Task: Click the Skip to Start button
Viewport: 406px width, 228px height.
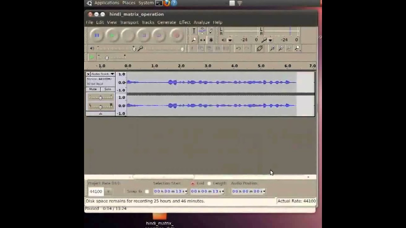Action: tap(144, 35)
